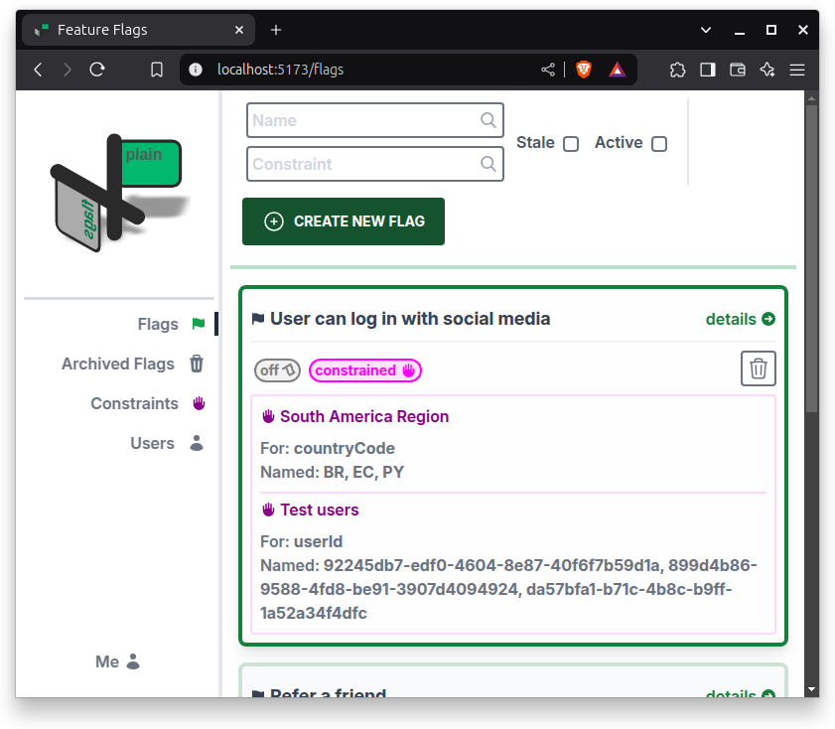Tick the Active filter checkbox
The width and height of the screenshot is (835, 729).
pyautogui.click(x=659, y=144)
